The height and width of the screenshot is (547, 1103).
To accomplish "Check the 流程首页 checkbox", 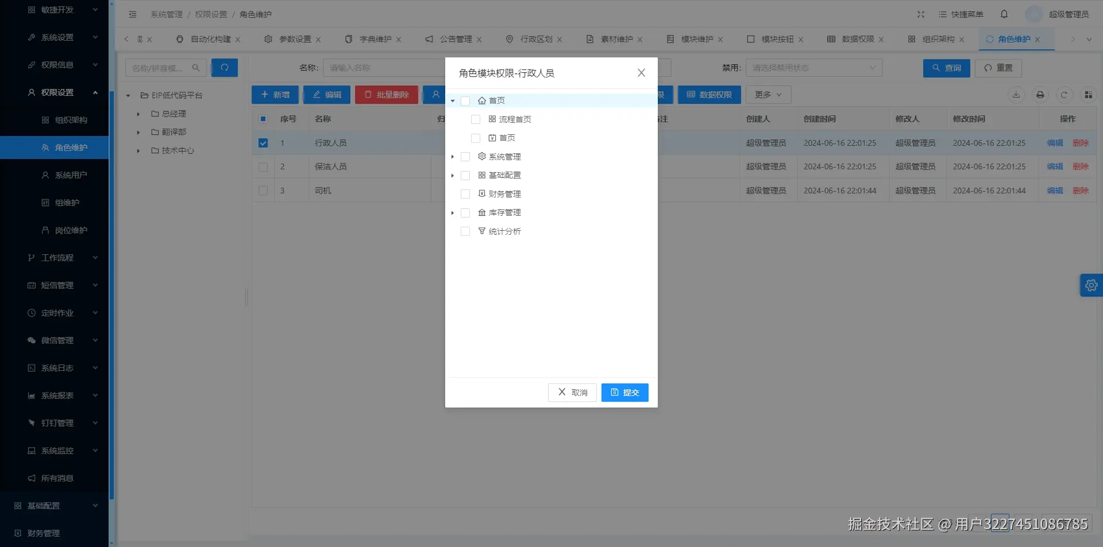I will coord(476,119).
